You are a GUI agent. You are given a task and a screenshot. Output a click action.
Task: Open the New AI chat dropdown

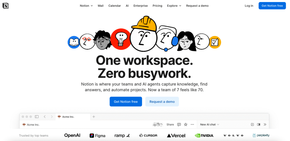tap(210, 125)
